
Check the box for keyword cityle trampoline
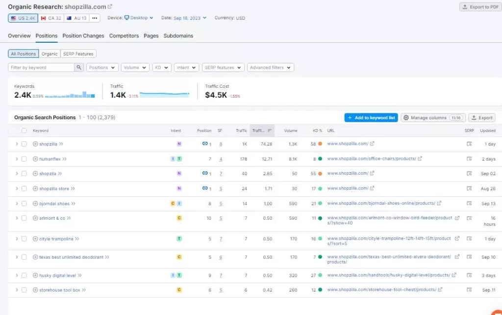[24, 239]
